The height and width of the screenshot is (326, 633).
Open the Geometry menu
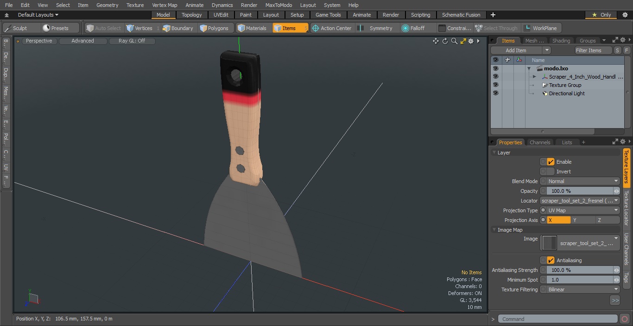click(x=107, y=5)
